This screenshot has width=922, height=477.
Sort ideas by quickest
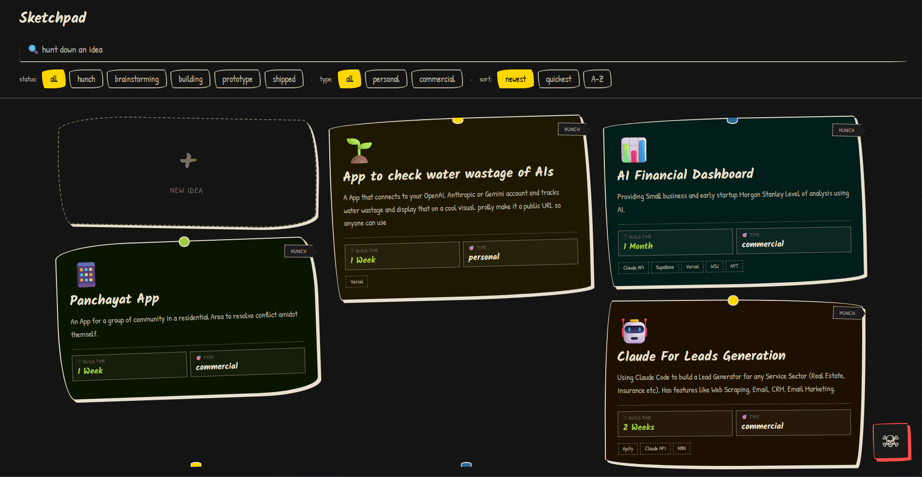point(559,79)
